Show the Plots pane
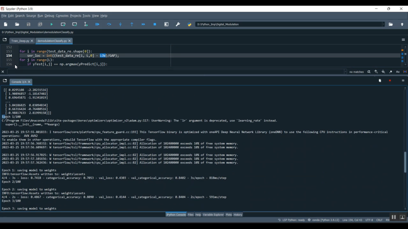This screenshot has width=408, height=229. click(228, 215)
